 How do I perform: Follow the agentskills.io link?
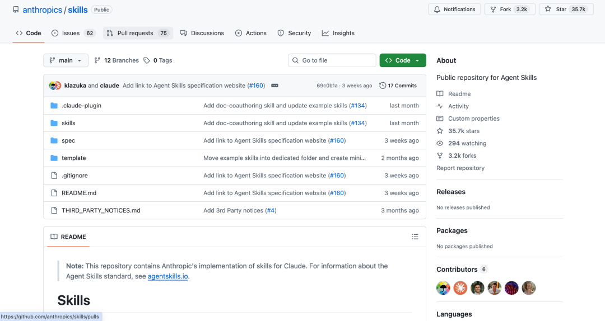(x=167, y=276)
